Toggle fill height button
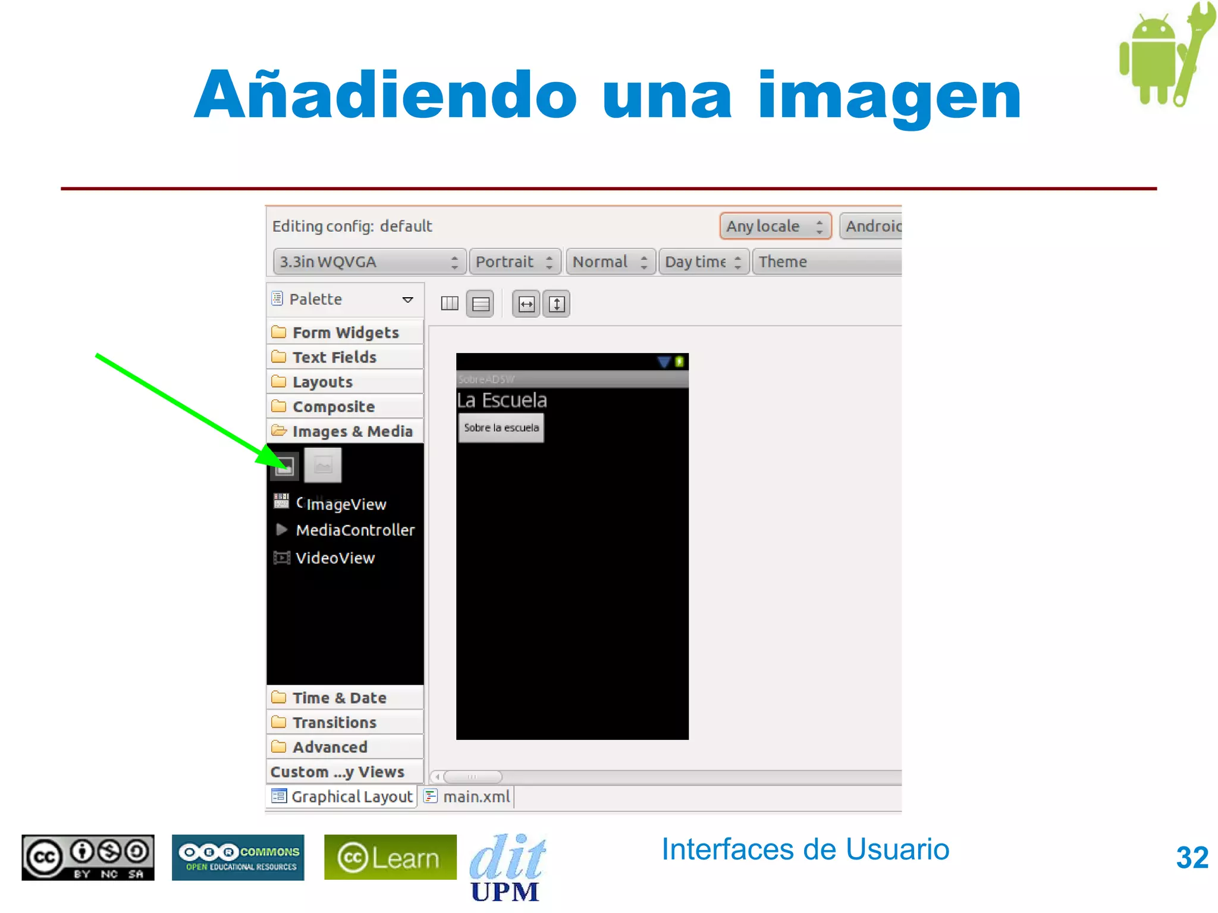The width and height of the screenshot is (1218, 913). (x=557, y=304)
